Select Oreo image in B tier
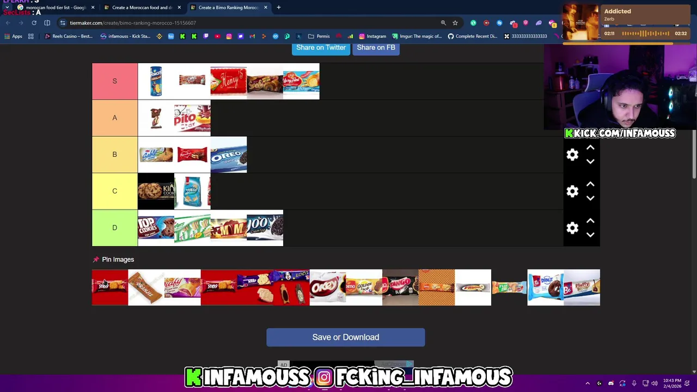Screen dimensions: 697x392 (x=229, y=155)
